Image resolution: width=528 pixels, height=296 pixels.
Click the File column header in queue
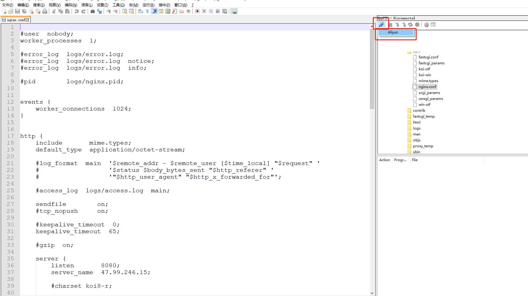(x=447, y=160)
